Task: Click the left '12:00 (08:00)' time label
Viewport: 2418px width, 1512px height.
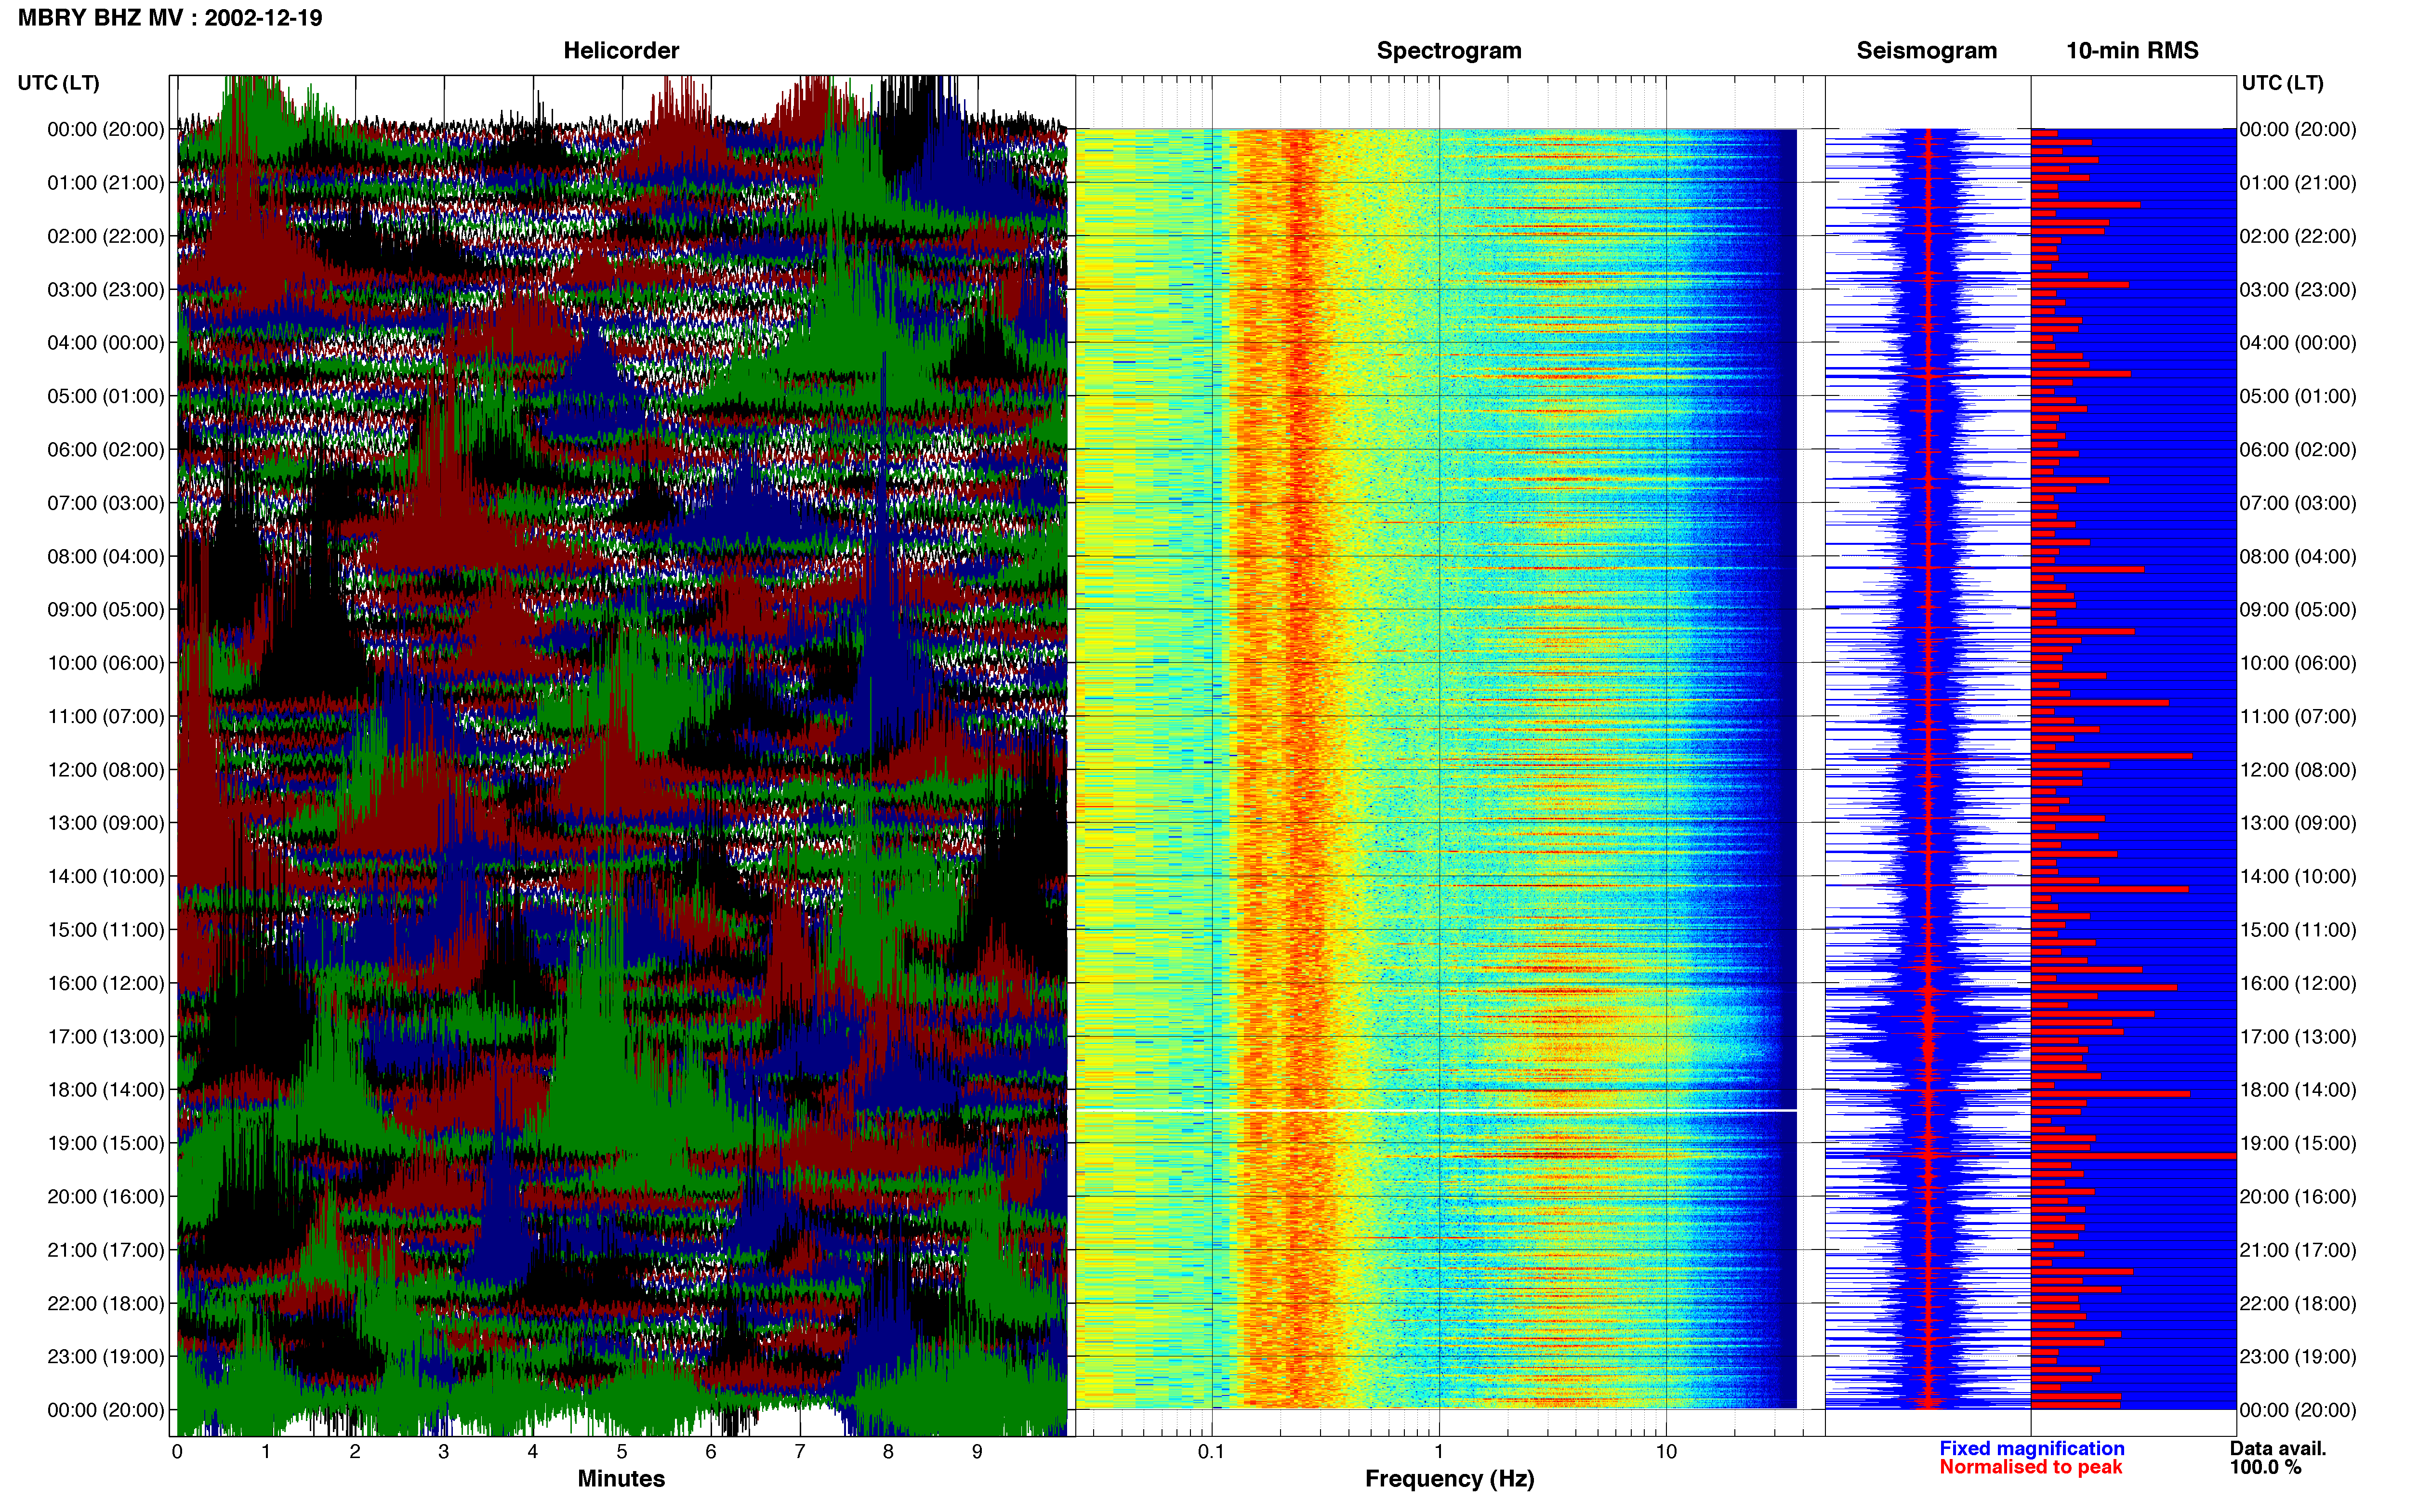Action: [x=106, y=770]
